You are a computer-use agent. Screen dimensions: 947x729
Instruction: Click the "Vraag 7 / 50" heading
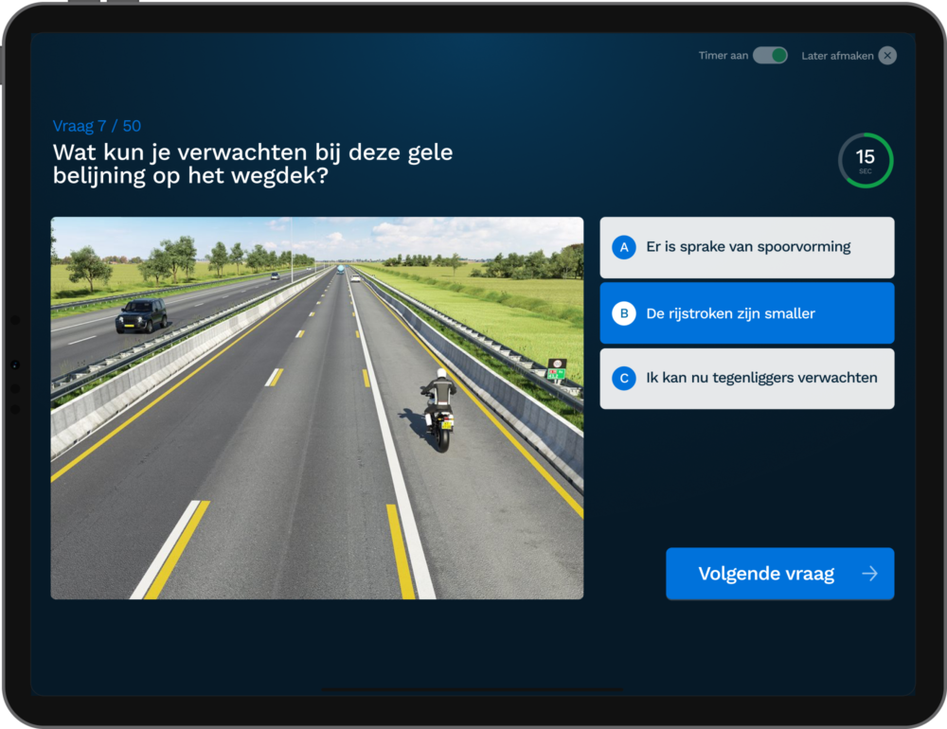tap(96, 125)
